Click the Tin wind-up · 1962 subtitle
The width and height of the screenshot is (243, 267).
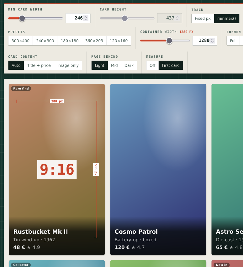pyautogui.click(x=34, y=240)
